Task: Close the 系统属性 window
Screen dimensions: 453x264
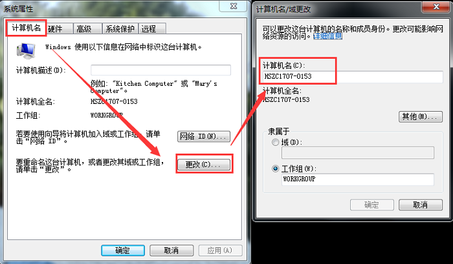Action: click(x=234, y=6)
